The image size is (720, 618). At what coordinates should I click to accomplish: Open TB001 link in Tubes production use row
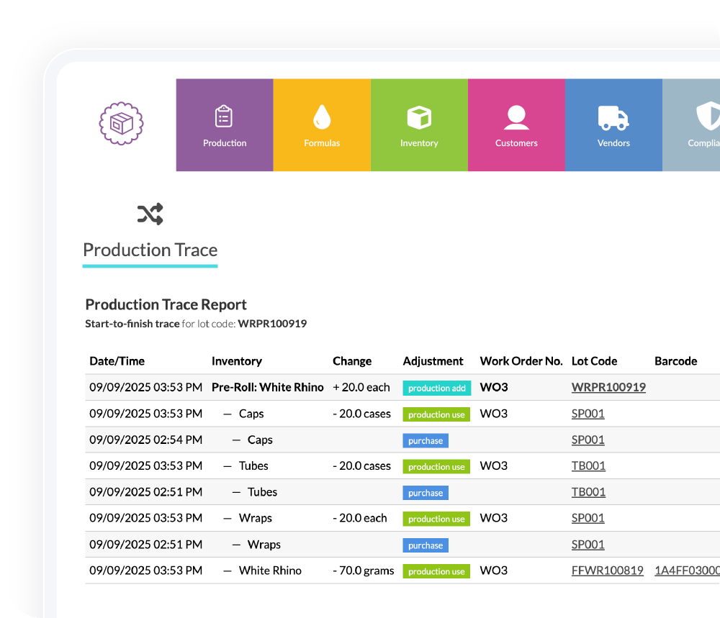588,465
